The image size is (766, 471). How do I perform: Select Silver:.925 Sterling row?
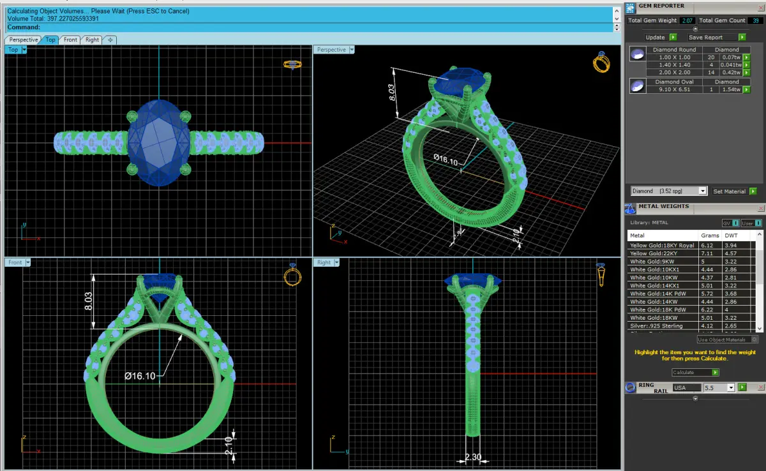tap(691, 326)
